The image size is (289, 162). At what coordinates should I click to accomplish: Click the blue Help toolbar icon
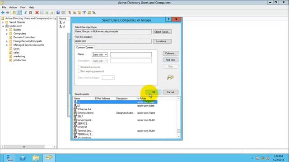click(x=58, y=13)
